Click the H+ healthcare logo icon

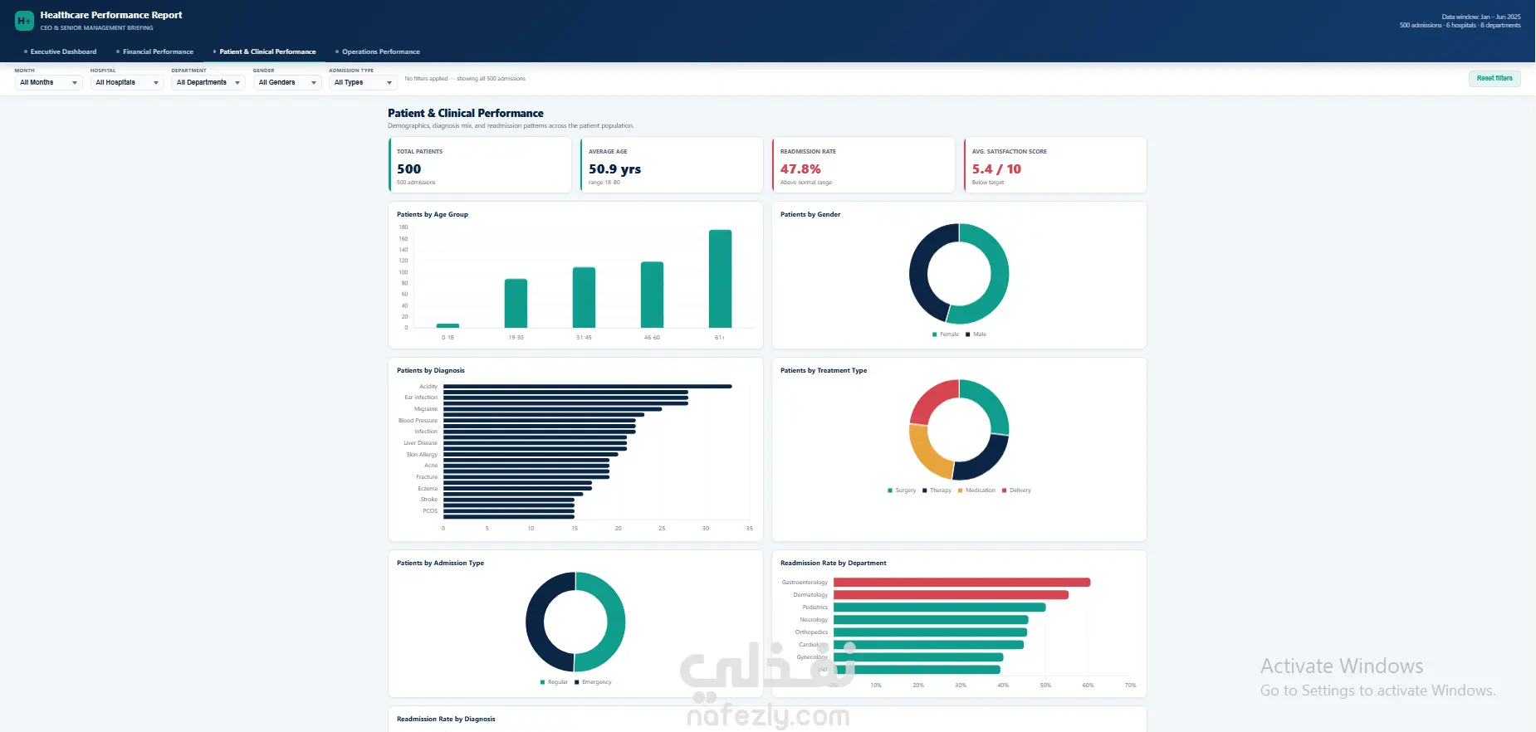tap(24, 21)
